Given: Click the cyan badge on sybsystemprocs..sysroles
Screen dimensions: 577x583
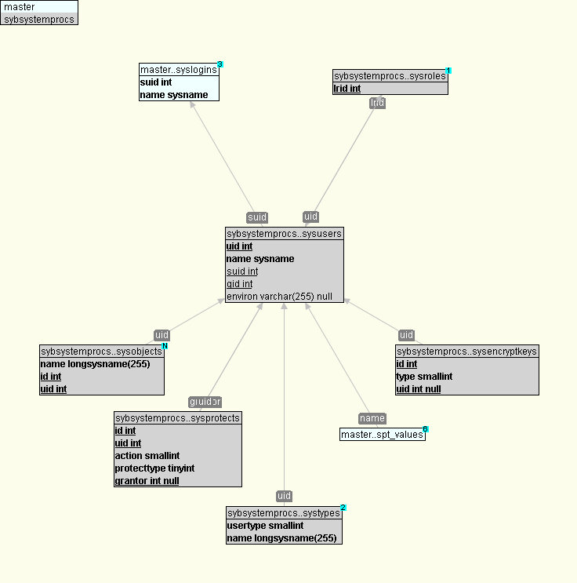Looking at the screenshot, I should click(x=448, y=71).
